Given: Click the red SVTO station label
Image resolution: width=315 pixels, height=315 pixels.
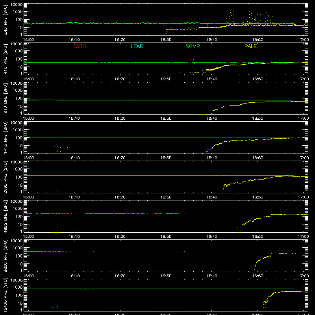Looking at the screenshot, I should point(80,46).
